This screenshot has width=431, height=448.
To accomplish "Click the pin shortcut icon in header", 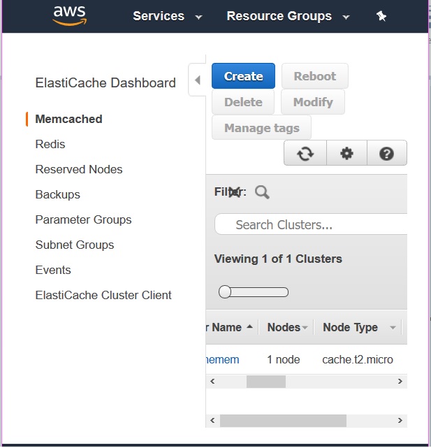I will [x=381, y=16].
